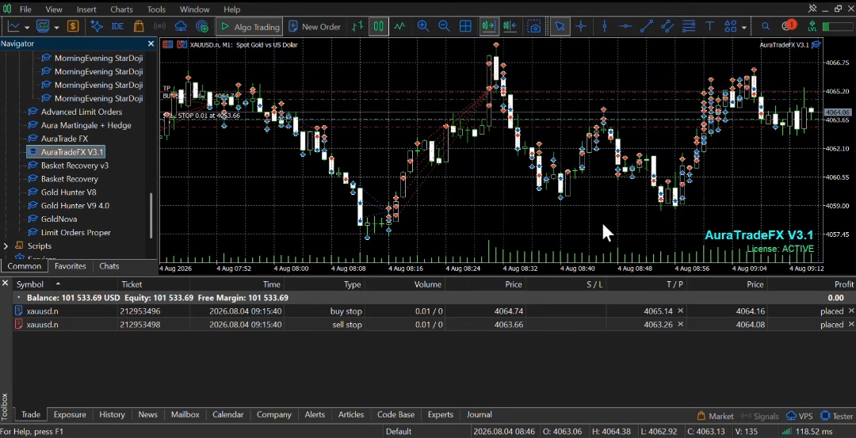Cancel the sell stop placed order

[x=850, y=325]
